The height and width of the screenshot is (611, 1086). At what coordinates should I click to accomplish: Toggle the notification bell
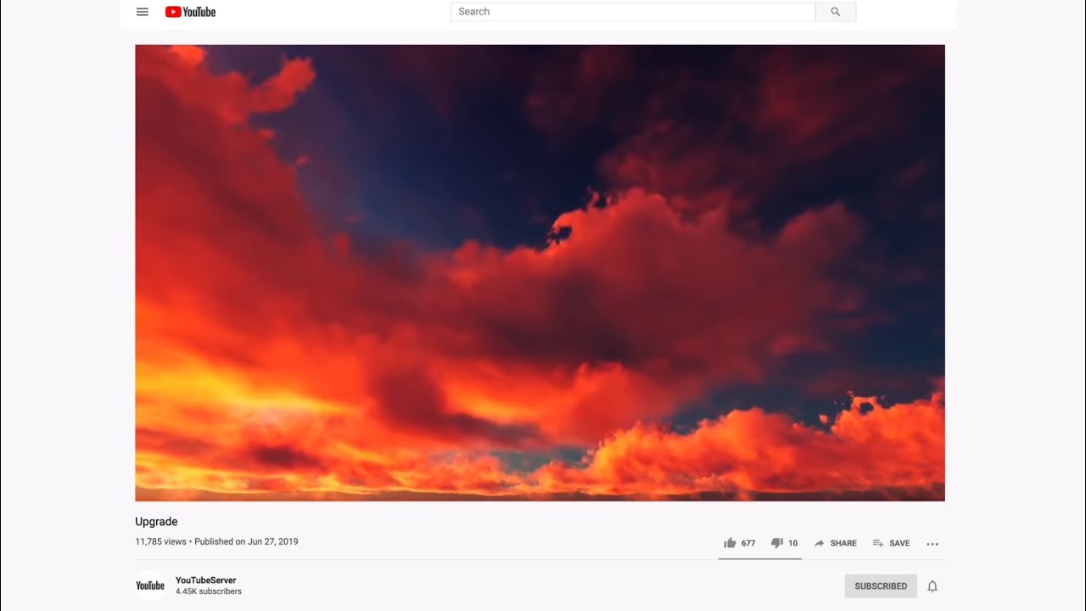point(932,586)
